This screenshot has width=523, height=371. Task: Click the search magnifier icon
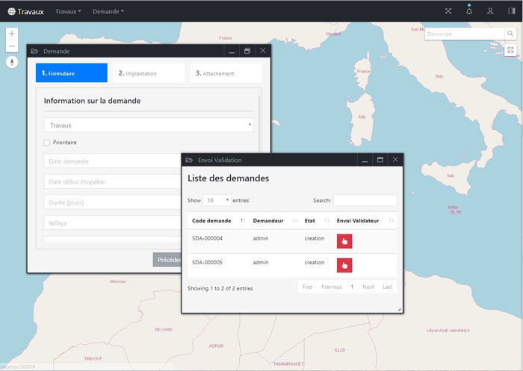click(499, 34)
